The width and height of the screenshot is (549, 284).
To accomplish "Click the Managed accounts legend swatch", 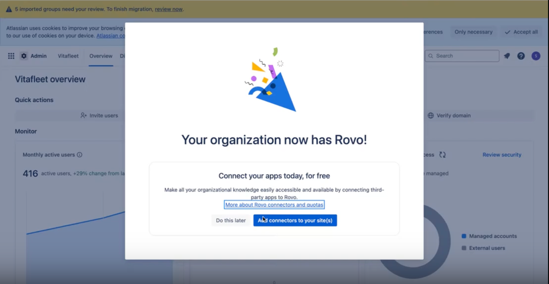I will pos(464,236).
